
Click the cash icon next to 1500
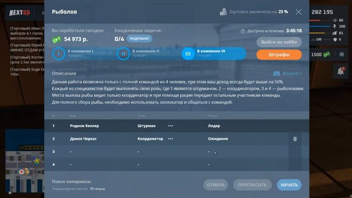coord(327,54)
